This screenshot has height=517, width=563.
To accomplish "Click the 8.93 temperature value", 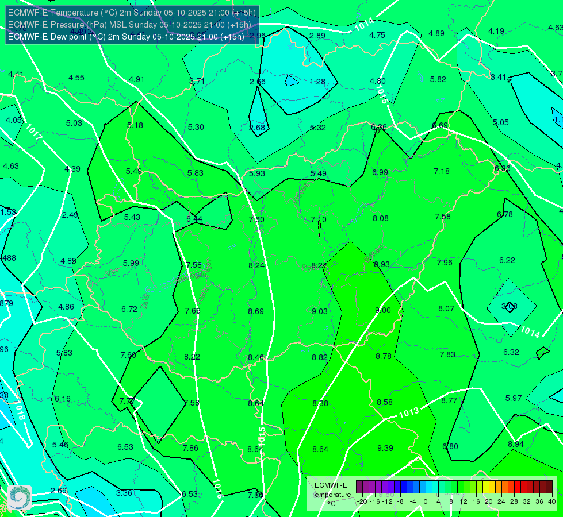I will pos(382,264).
